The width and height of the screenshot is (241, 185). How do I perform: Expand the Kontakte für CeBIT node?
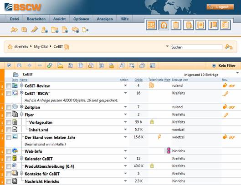click(x=21, y=173)
